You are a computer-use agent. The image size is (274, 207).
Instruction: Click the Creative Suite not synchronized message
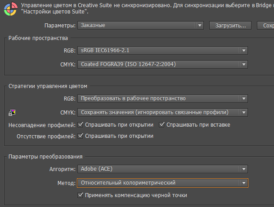(x=148, y=9)
